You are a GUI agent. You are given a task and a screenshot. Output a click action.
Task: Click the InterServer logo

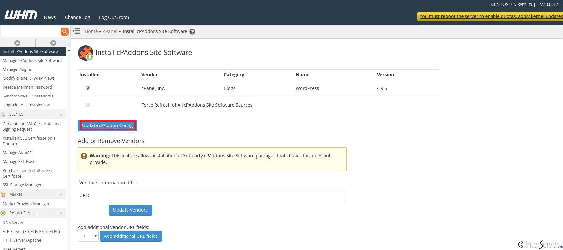(x=540, y=244)
